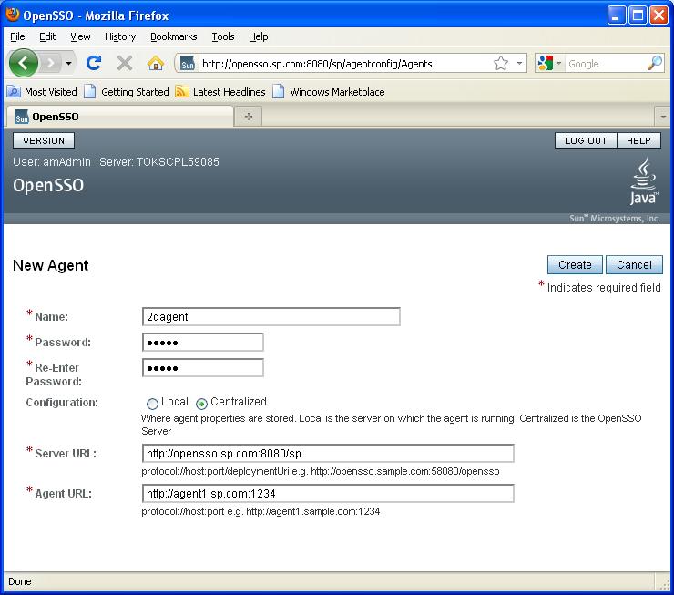
Task: Open the Latest Headlines feed bookmark
Action: pyautogui.click(x=220, y=92)
